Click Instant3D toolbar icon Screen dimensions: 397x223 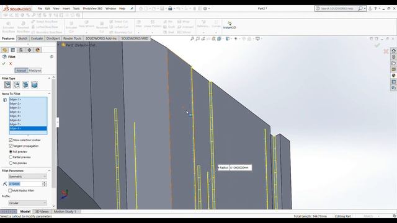click(230, 25)
